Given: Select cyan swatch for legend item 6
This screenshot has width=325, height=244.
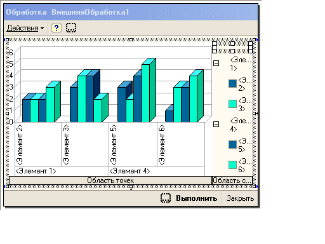Looking at the screenshot, I should click(232, 165).
